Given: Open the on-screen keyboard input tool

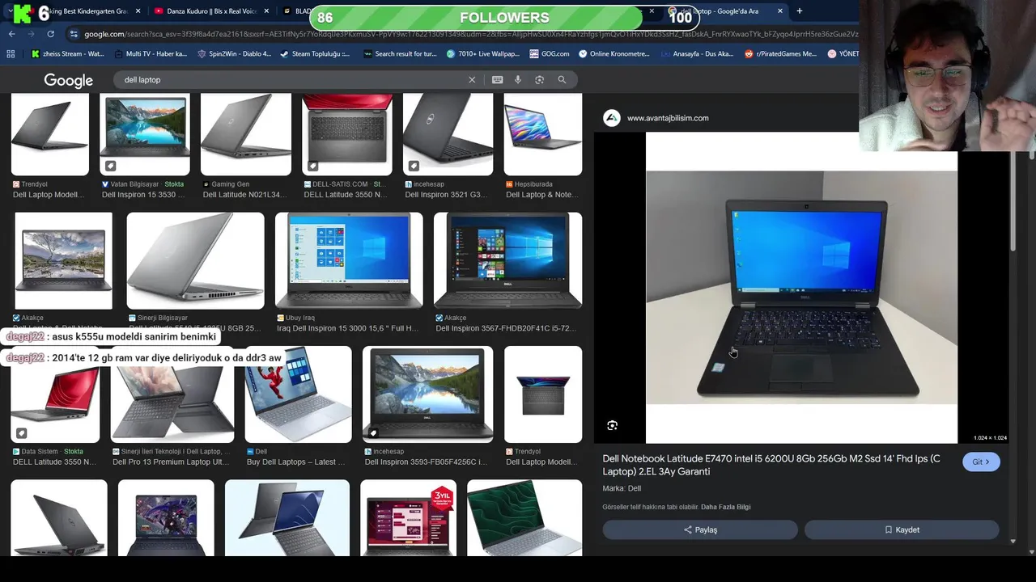Looking at the screenshot, I should point(497,80).
